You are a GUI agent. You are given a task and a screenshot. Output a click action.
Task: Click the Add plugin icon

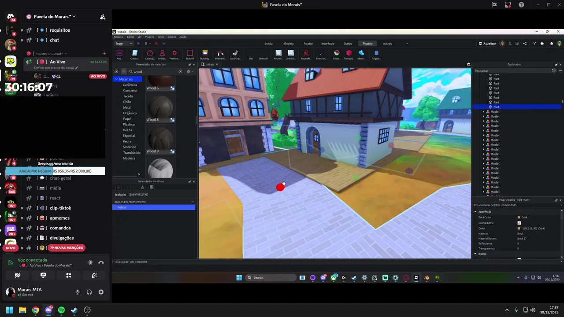coord(119,55)
